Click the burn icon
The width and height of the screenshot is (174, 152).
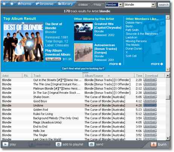154,144
